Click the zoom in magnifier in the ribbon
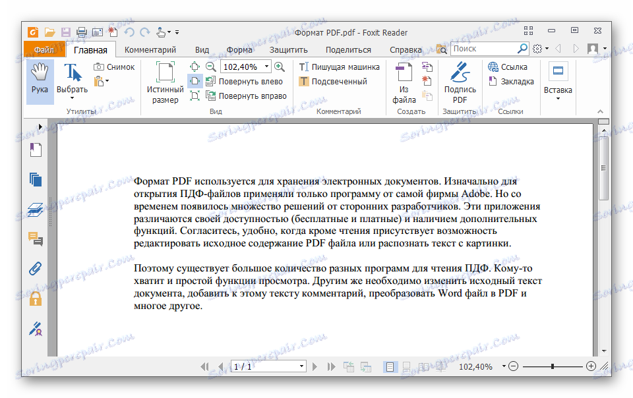The width and height of the screenshot is (633, 398). pos(280,67)
